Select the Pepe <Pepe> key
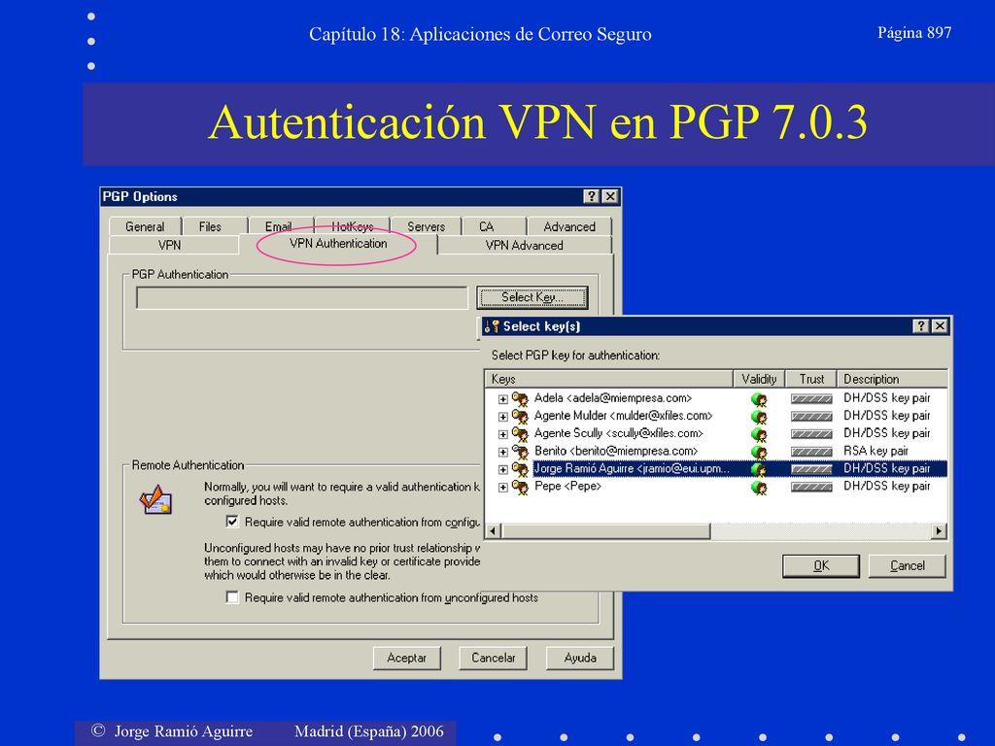This screenshot has height=746, width=995. pyautogui.click(x=567, y=486)
